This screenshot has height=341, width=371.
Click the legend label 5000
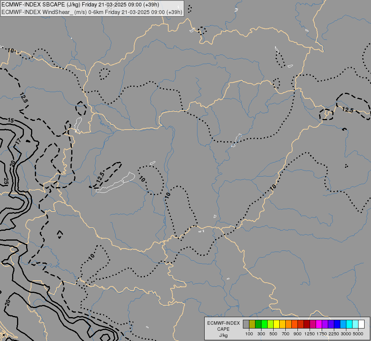coord(358,334)
